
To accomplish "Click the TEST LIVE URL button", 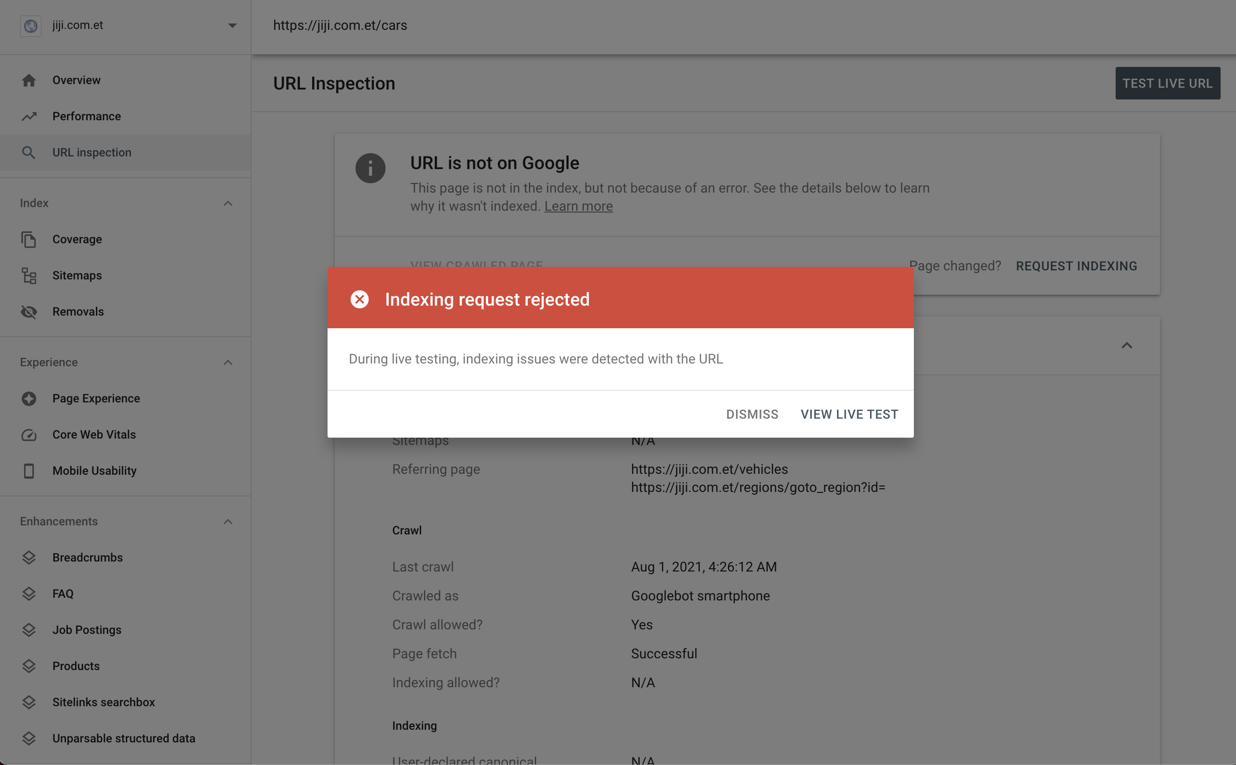I will 1168,83.
